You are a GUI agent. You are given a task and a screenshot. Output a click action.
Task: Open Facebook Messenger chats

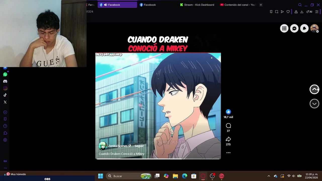click(x=294, y=28)
